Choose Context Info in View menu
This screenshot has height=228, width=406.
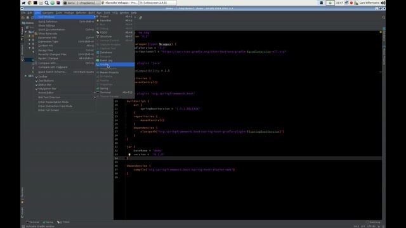(x=65, y=46)
